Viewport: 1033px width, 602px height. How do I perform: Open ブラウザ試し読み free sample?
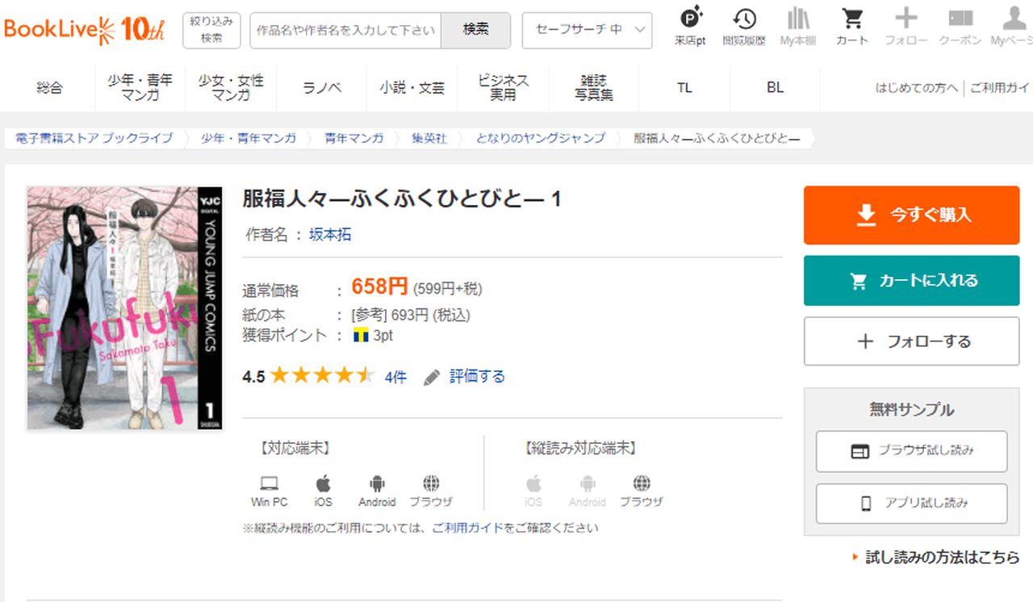pyautogui.click(x=911, y=451)
